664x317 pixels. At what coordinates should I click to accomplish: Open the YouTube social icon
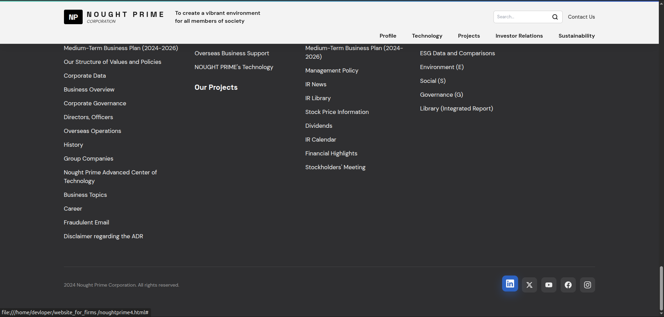tap(548, 285)
